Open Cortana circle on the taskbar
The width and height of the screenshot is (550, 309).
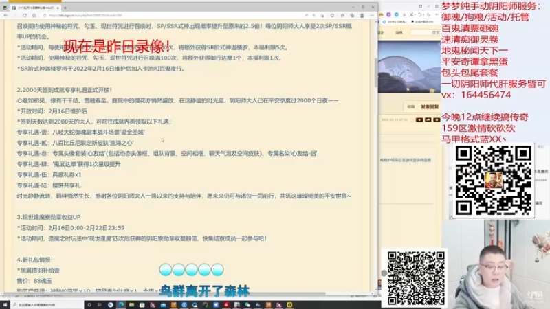point(89,305)
